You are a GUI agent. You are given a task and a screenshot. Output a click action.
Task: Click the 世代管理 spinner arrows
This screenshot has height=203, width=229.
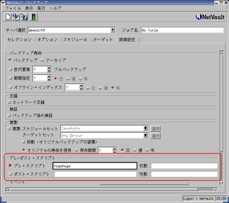coord(49,70)
